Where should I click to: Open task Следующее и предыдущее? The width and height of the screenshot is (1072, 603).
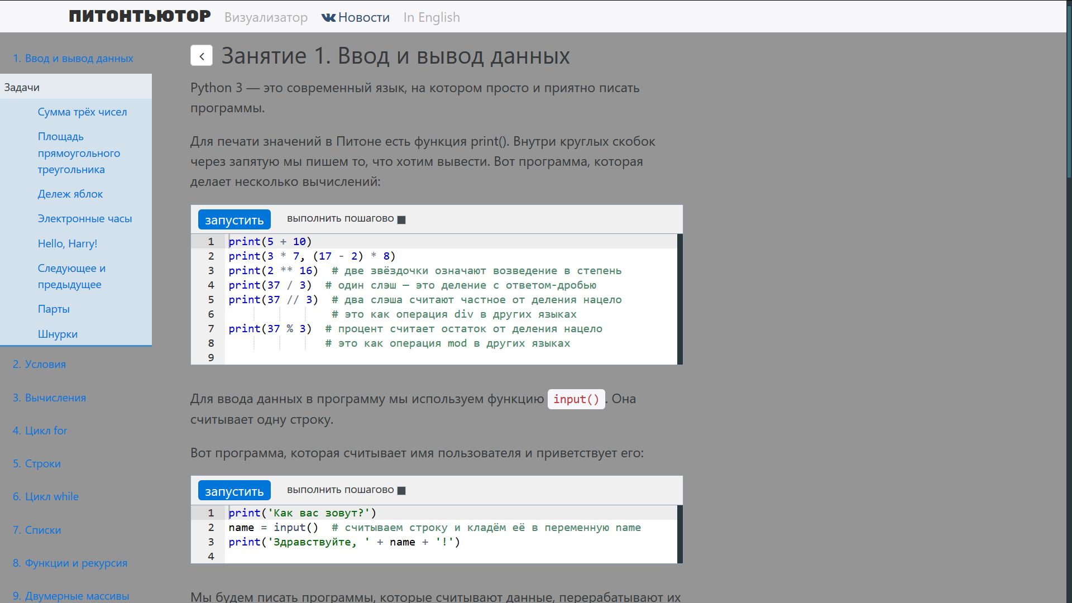71,276
